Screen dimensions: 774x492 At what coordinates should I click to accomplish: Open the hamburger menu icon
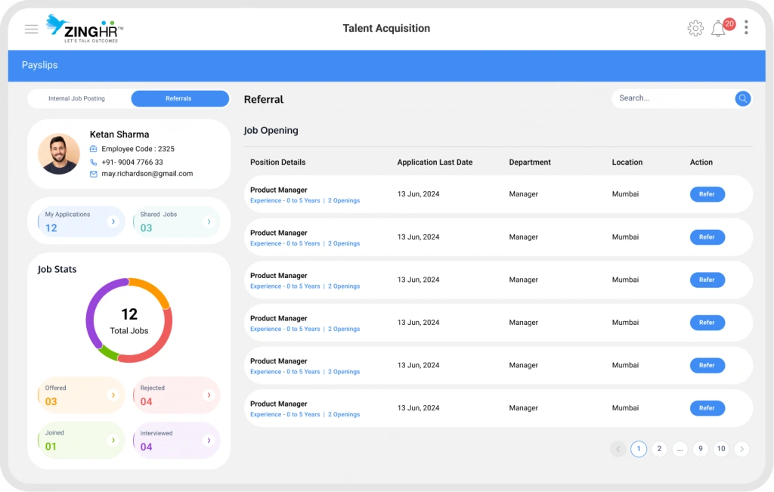(x=32, y=29)
